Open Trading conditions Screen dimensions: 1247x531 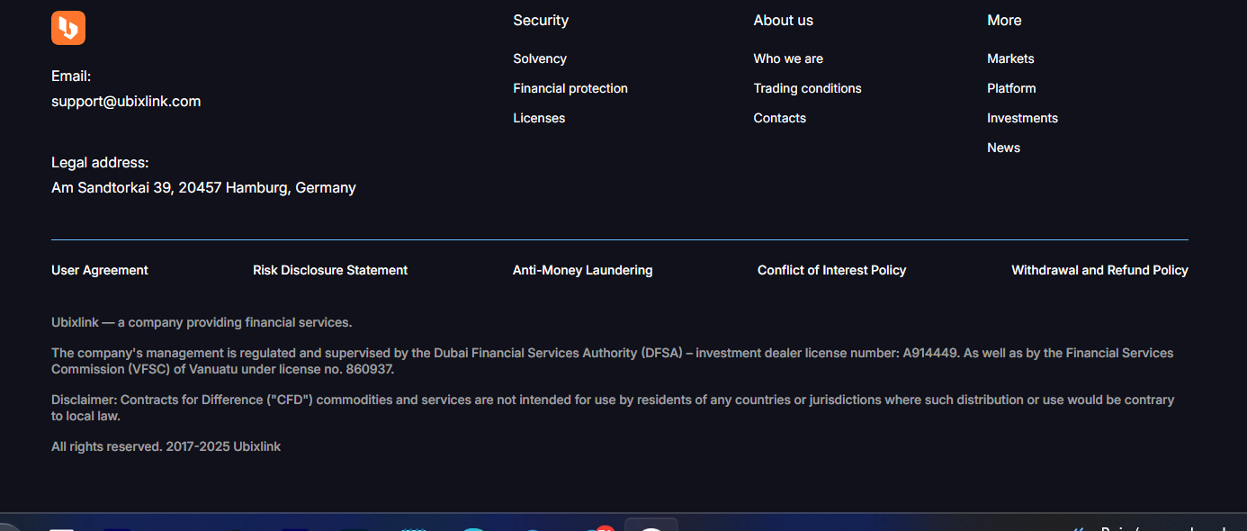pos(807,88)
